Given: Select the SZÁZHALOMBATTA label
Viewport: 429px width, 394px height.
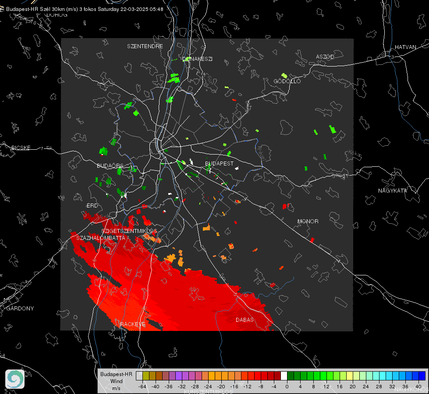Looking at the screenshot, I should click(x=101, y=238).
